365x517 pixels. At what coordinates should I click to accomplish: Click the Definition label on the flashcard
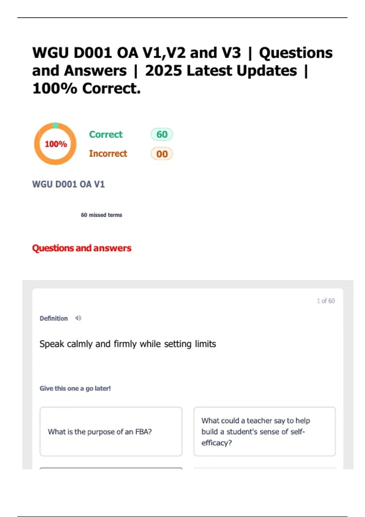point(54,318)
